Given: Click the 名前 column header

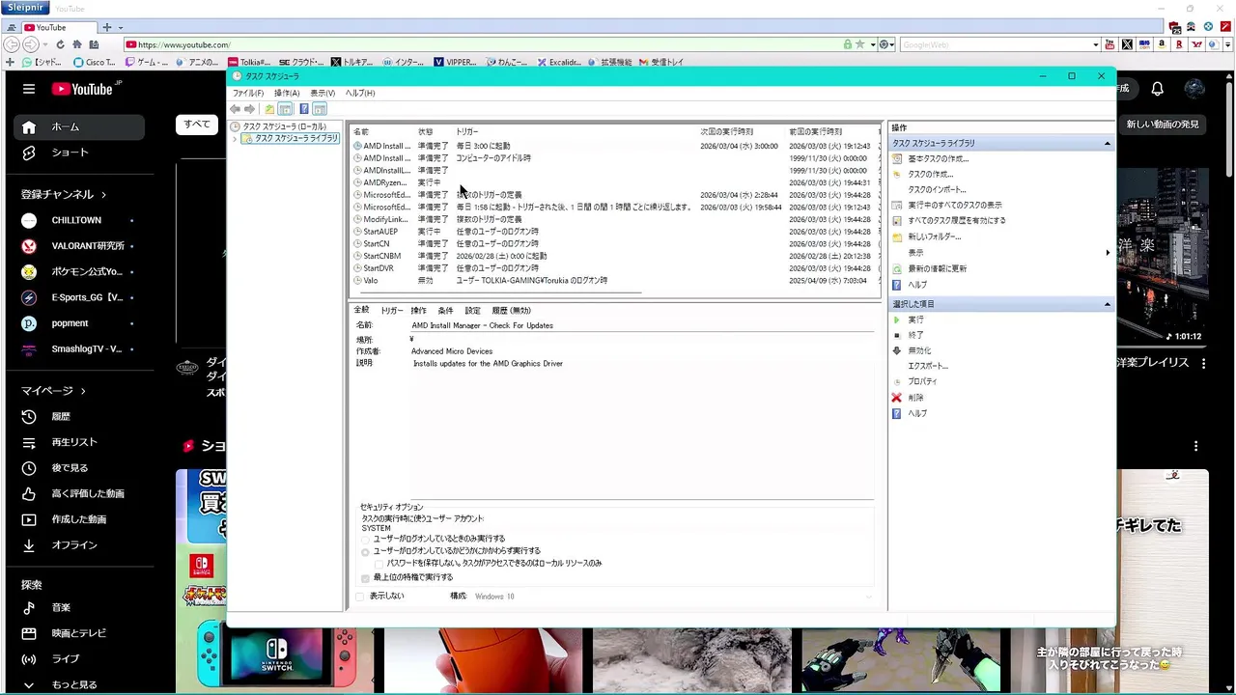Looking at the screenshot, I should tap(361, 131).
